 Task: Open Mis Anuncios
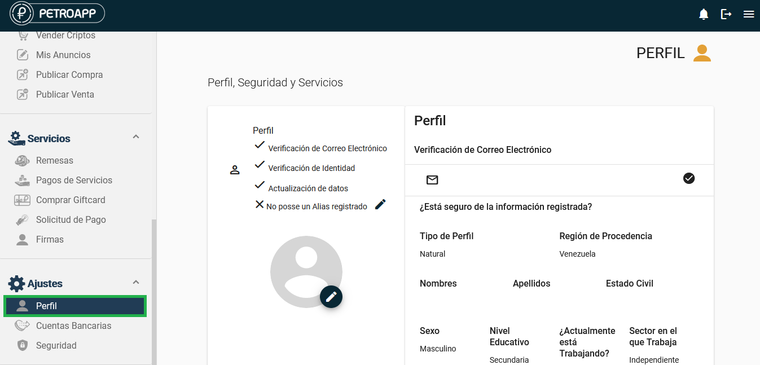pyautogui.click(x=63, y=55)
